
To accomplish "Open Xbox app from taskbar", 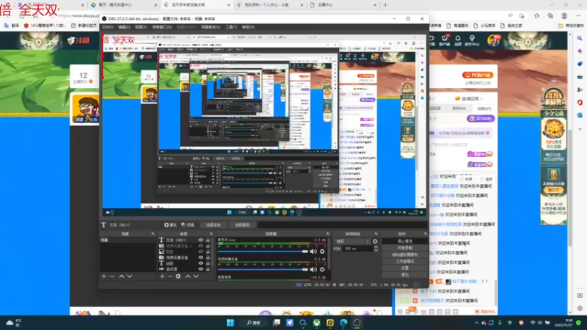I will coord(317,323).
